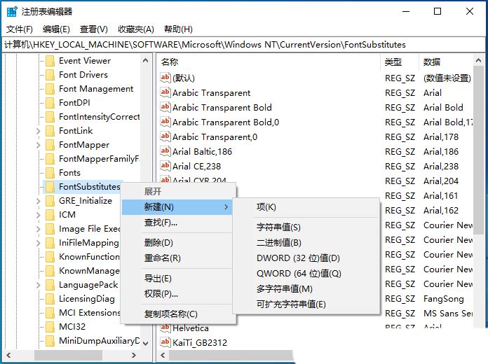This screenshot has height=364, width=488.
Task: Click the registry path address bar
Action: tap(244, 45)
